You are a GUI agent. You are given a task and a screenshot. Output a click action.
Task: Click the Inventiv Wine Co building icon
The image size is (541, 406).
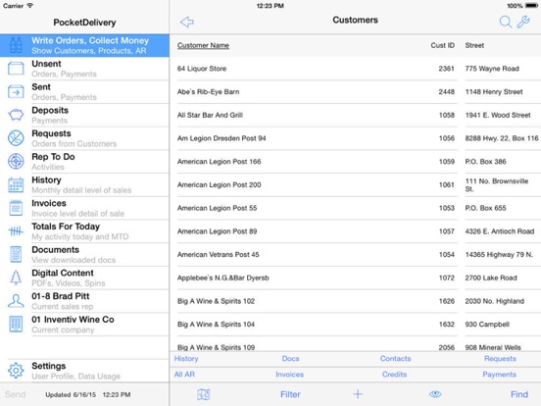(x=16, y=324)
